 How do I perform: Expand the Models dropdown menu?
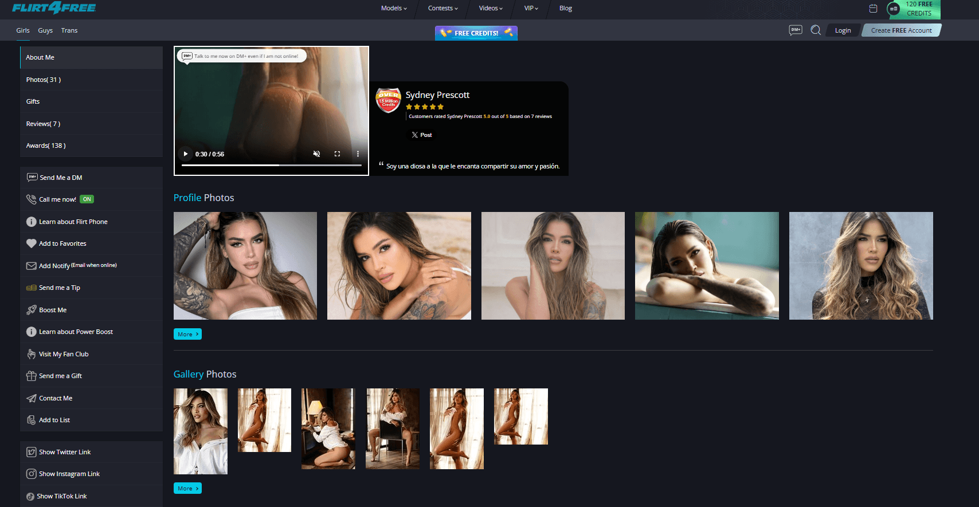click(x=394, y=8)
